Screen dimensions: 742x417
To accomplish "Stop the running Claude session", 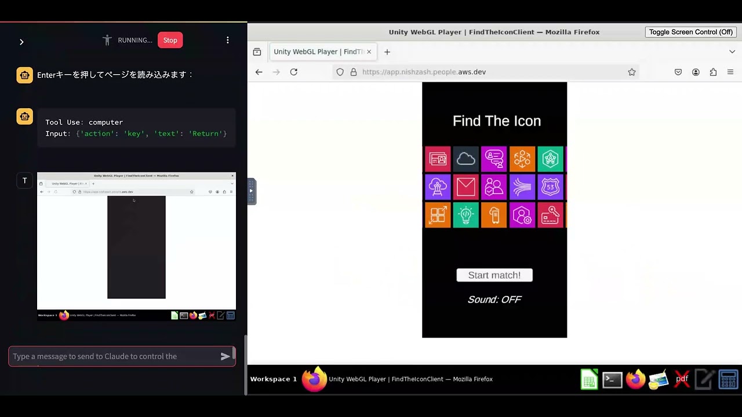I will [x=170, y=40].
